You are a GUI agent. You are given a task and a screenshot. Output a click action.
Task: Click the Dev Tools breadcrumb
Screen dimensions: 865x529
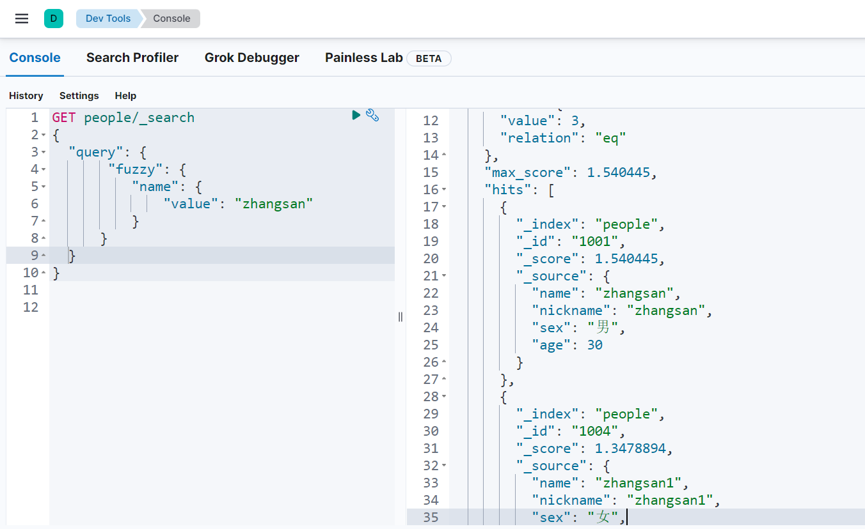tap(107, 19)
